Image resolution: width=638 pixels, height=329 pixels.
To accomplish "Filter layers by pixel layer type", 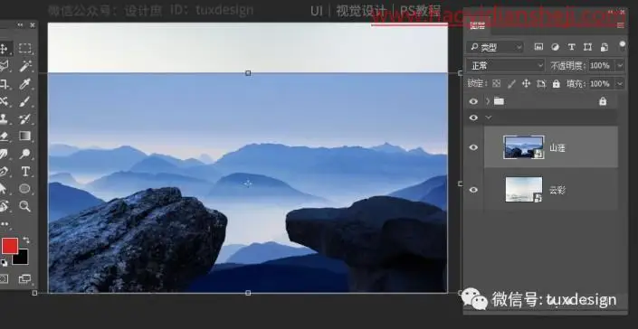I will pos(538,47).
